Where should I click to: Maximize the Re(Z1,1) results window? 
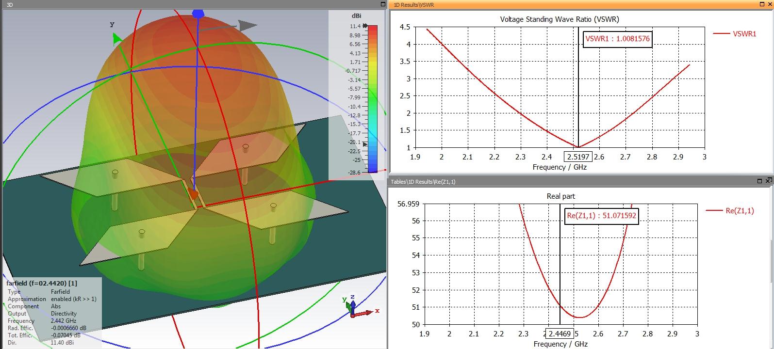coord(760,181)
